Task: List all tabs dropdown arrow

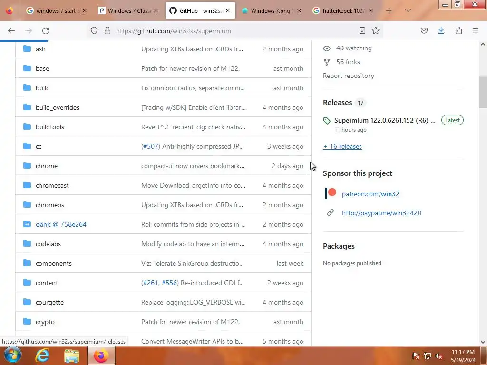Action: click(408, 10)
